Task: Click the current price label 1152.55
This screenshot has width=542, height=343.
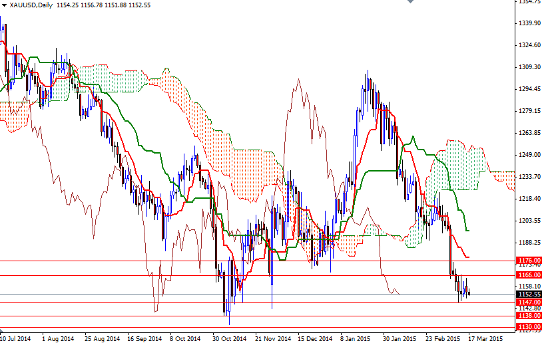Action: [528, 294]
